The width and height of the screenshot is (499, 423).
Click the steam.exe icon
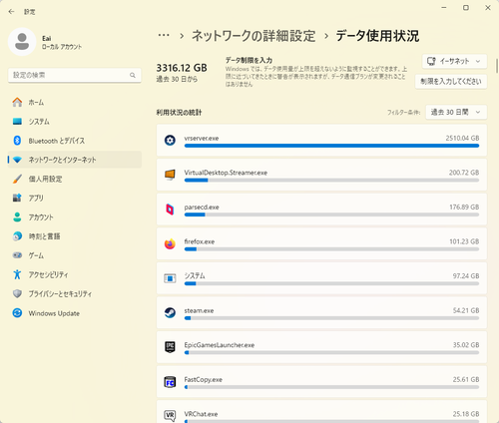170,312
